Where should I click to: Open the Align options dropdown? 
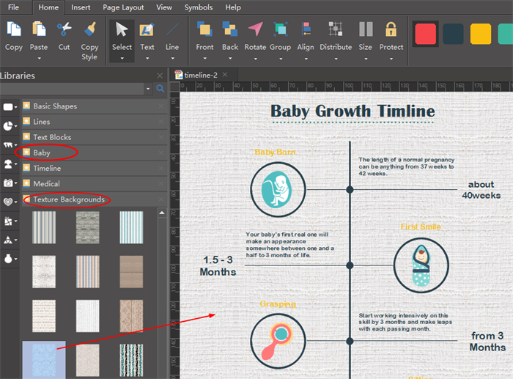pyautogui.click(x=305, y=58)
